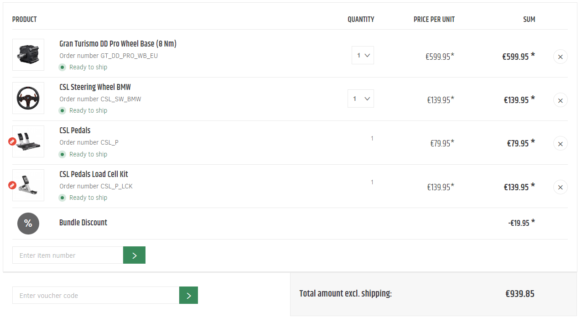Submit the entered item number with arrow button
The height and width of the screenshot is (323, 587).
click(134, 255)
